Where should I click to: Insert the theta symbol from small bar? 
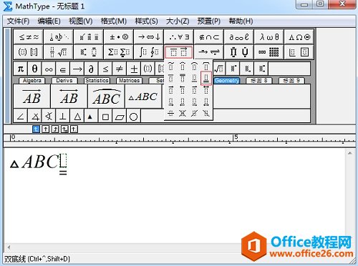tap(34, 69)
